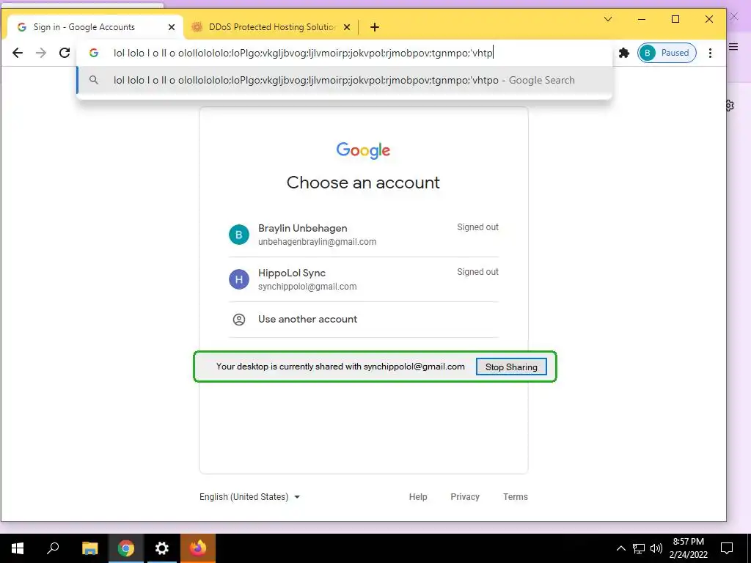Open the hamburger menu in the background window
Viewport: 751px width, 563px height.
pyautogui.click(x=733, y=46)
